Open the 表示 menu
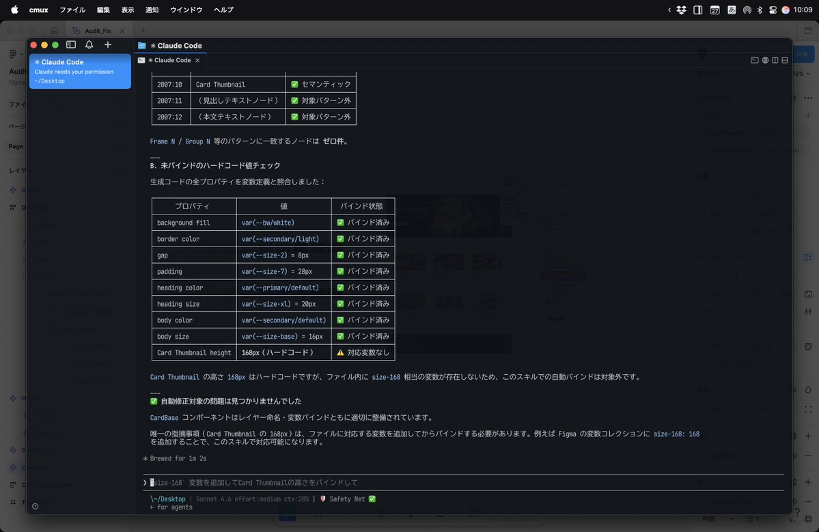819x532 pixels. [x=128, y=10]
